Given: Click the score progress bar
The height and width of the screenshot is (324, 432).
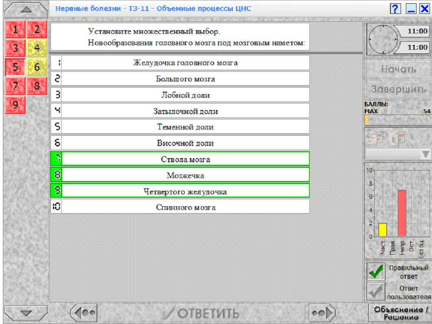Looking at the screenshot, I should coord(398,120).
